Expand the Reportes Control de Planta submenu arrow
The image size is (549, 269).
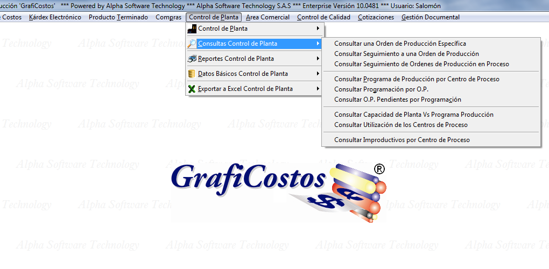318,59
